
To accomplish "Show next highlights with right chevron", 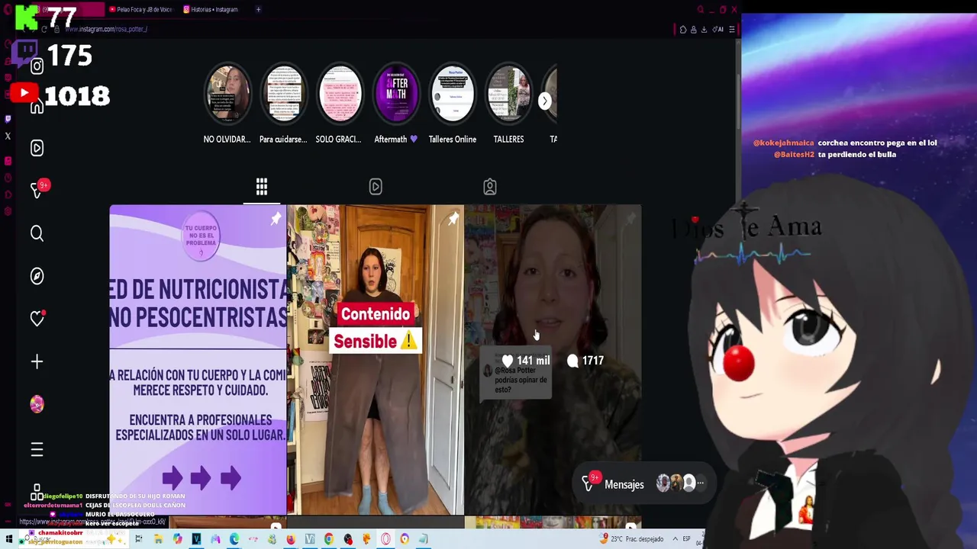I will point(545,101).
